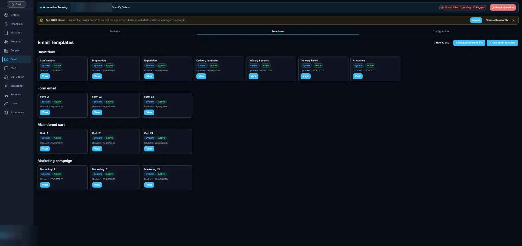View the Marketing L1 template
Image resolution: width=522 pixels, height=246 pixels.
[x=45, y=185]
